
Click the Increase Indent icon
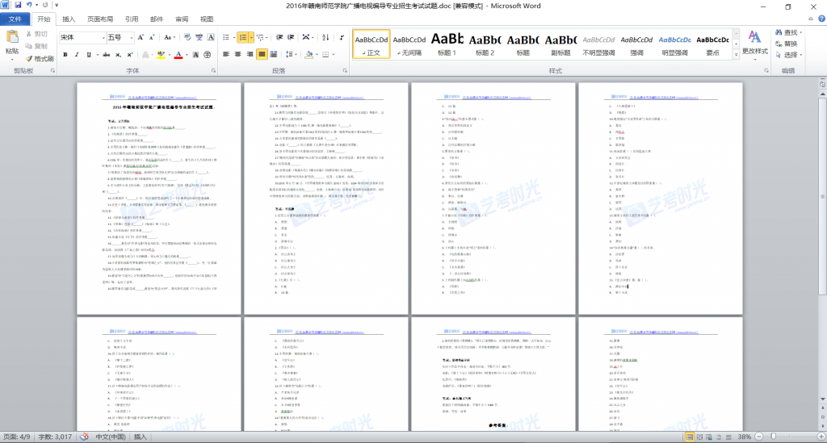click(x=289, y=38)
